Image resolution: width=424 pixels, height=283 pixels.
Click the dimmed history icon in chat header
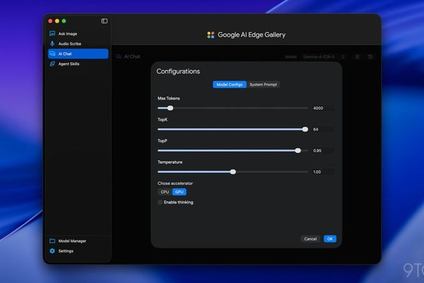(370, 57)
